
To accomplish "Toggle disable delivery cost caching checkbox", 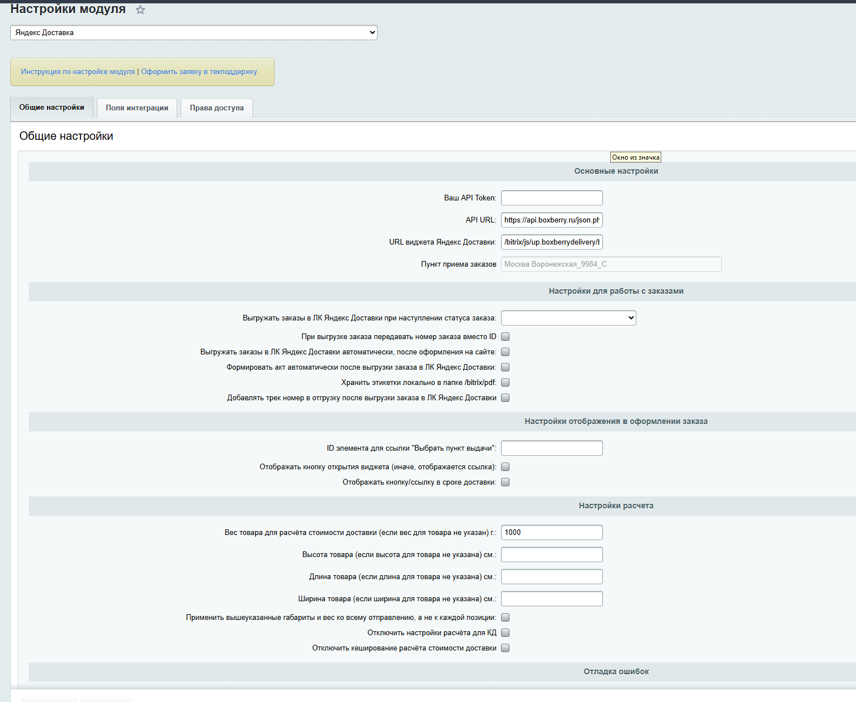I will tap(506, 648).
